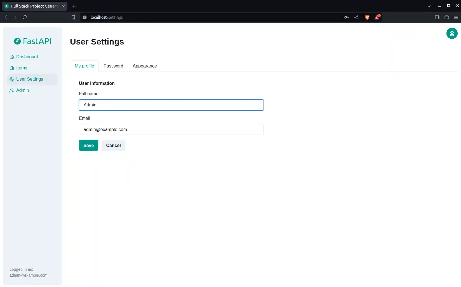Open the browser hamburger menu
The height and width of the screenshot is (287, 461).
pyautogui.click(x=456, y=17)
